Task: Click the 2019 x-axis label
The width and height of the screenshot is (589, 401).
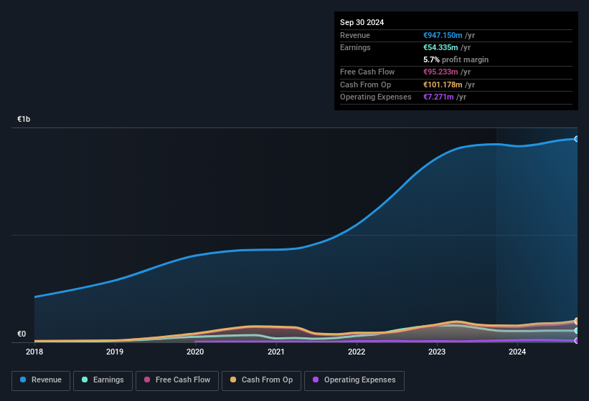Action: pyautogui.click(x=115, y=352)
